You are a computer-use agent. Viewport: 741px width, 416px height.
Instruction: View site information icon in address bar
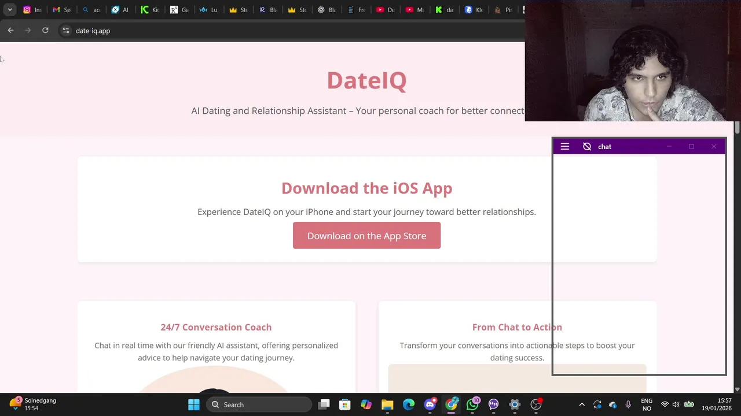tap(66, 31)
